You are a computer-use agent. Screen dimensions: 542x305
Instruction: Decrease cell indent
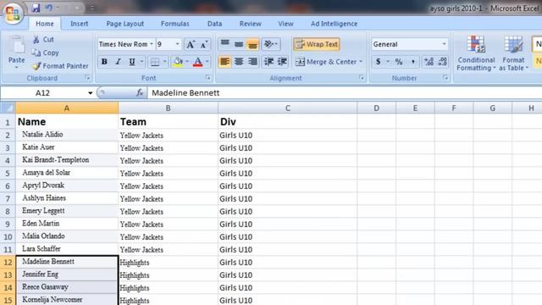tap(268, 62)
